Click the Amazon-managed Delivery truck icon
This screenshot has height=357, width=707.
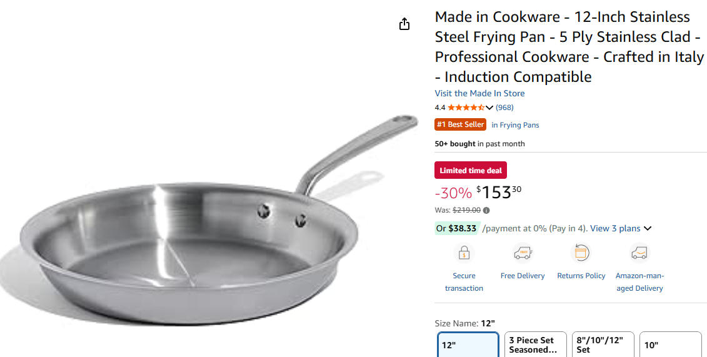tap(639, 253)
